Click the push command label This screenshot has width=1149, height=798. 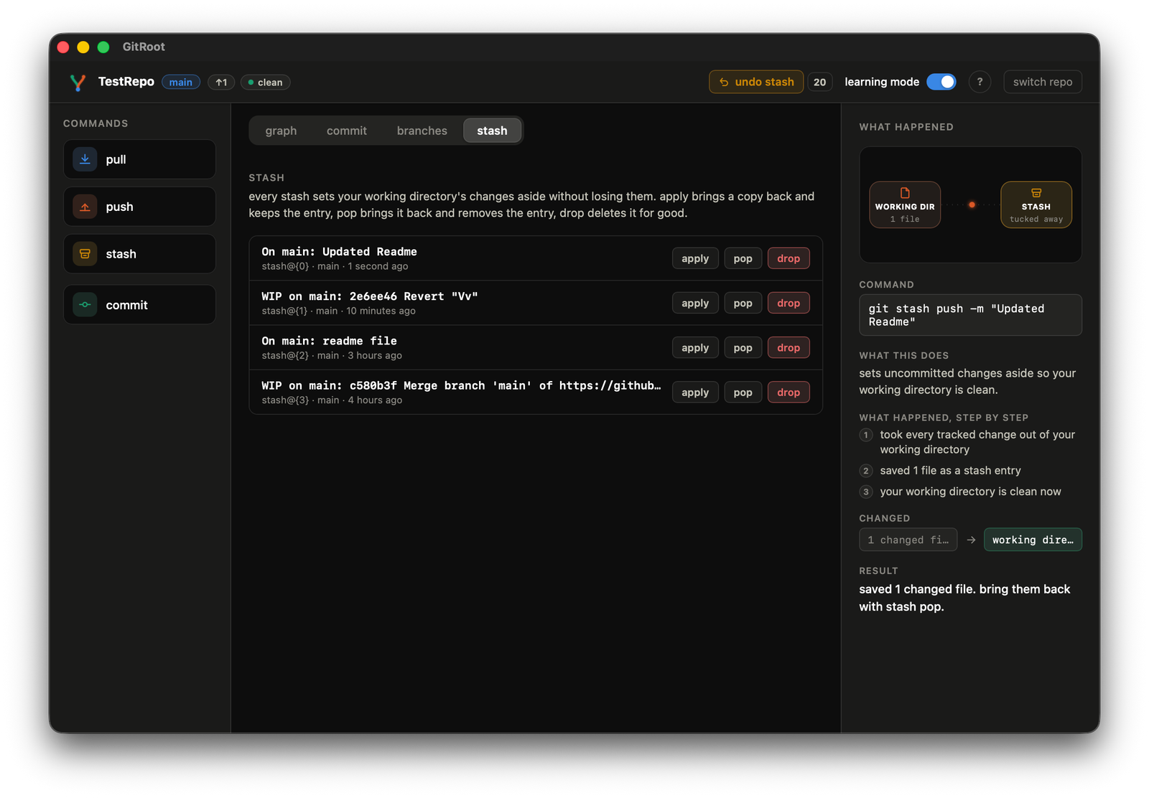[x=119, y=207]
